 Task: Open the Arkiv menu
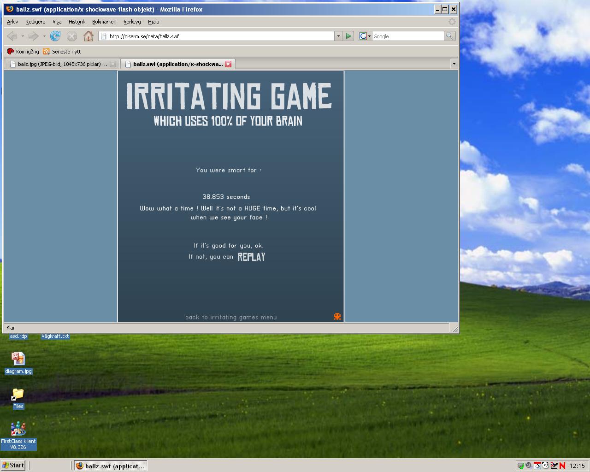coord(12,22)
